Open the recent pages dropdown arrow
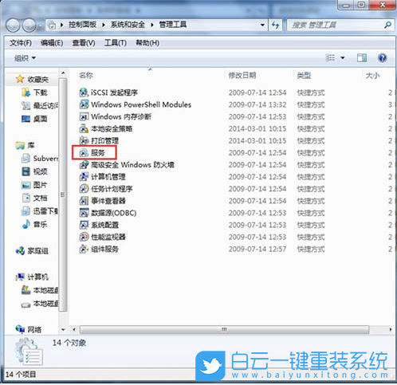 click(41, 26)
